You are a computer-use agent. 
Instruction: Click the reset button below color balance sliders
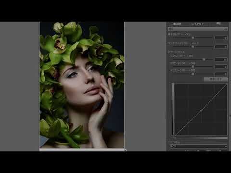tap(216, 79)
